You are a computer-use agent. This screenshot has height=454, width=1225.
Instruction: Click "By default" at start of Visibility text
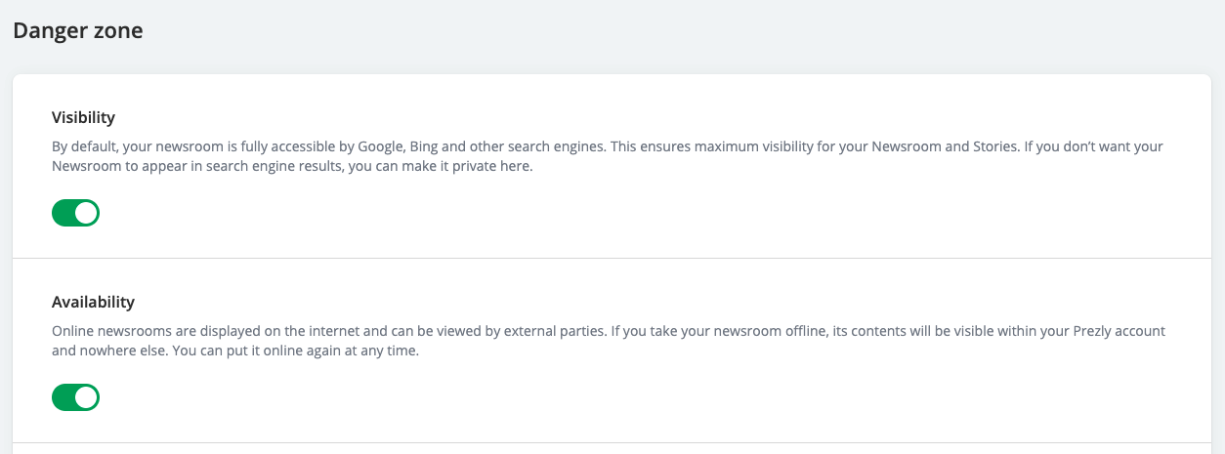pos(85,147)
